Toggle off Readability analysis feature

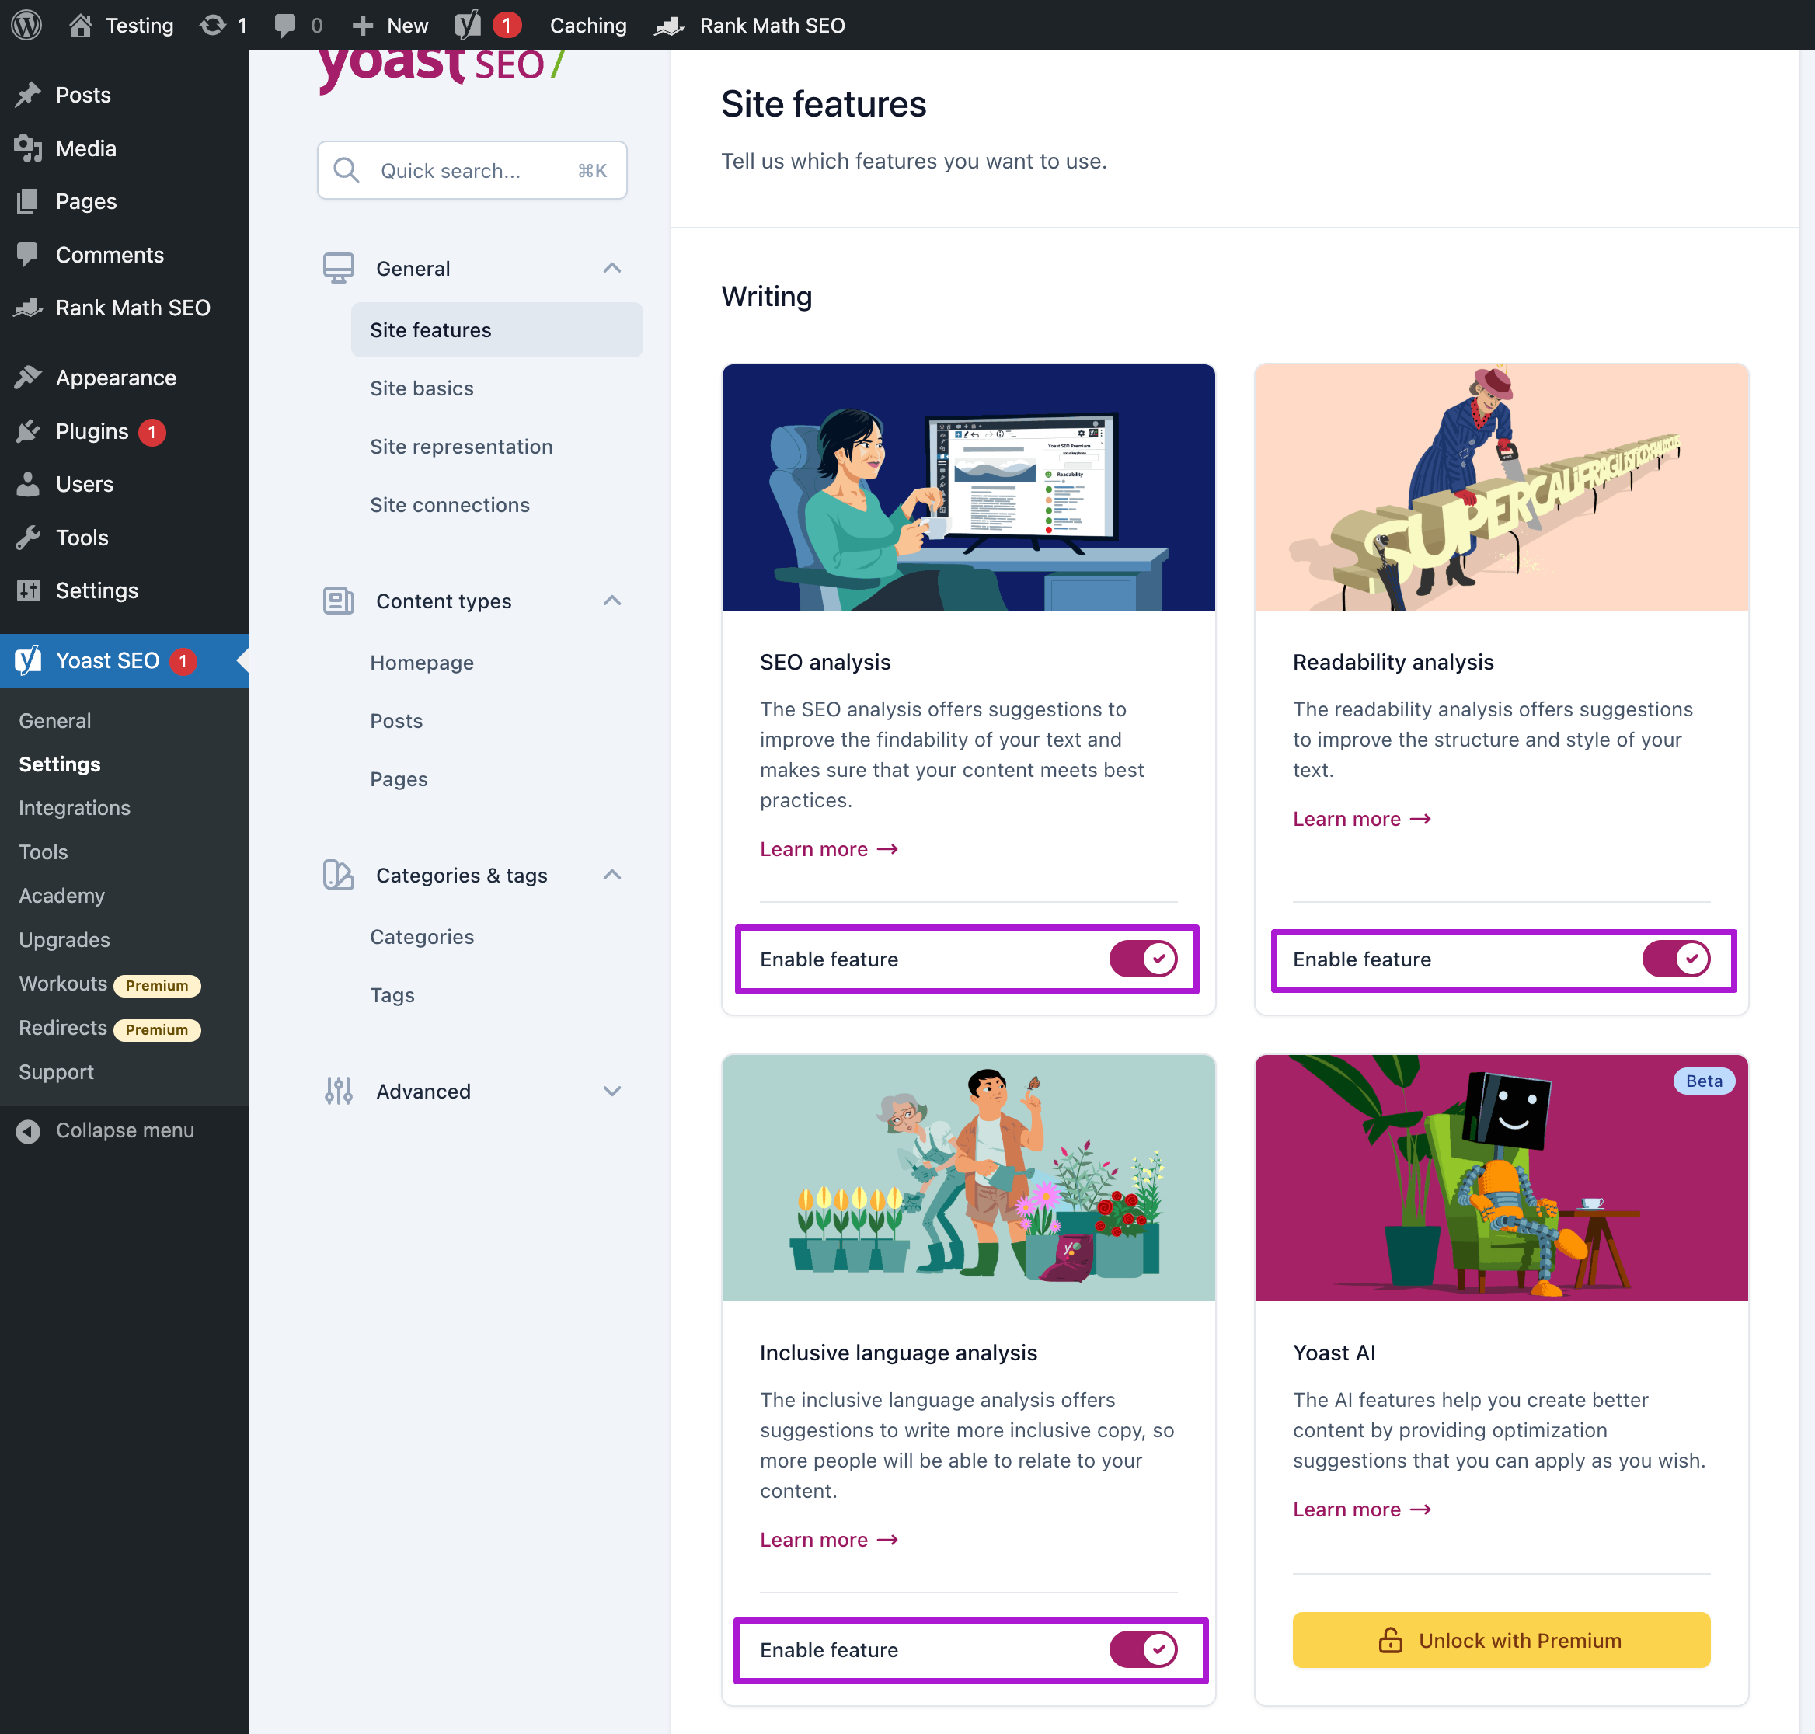point(1677,959)
